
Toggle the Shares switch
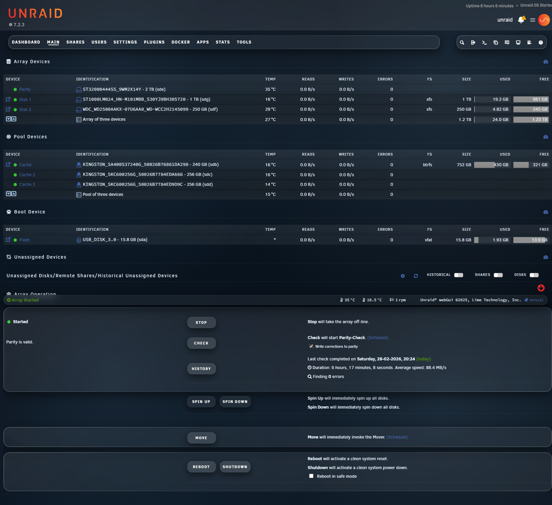coord(498,275)
